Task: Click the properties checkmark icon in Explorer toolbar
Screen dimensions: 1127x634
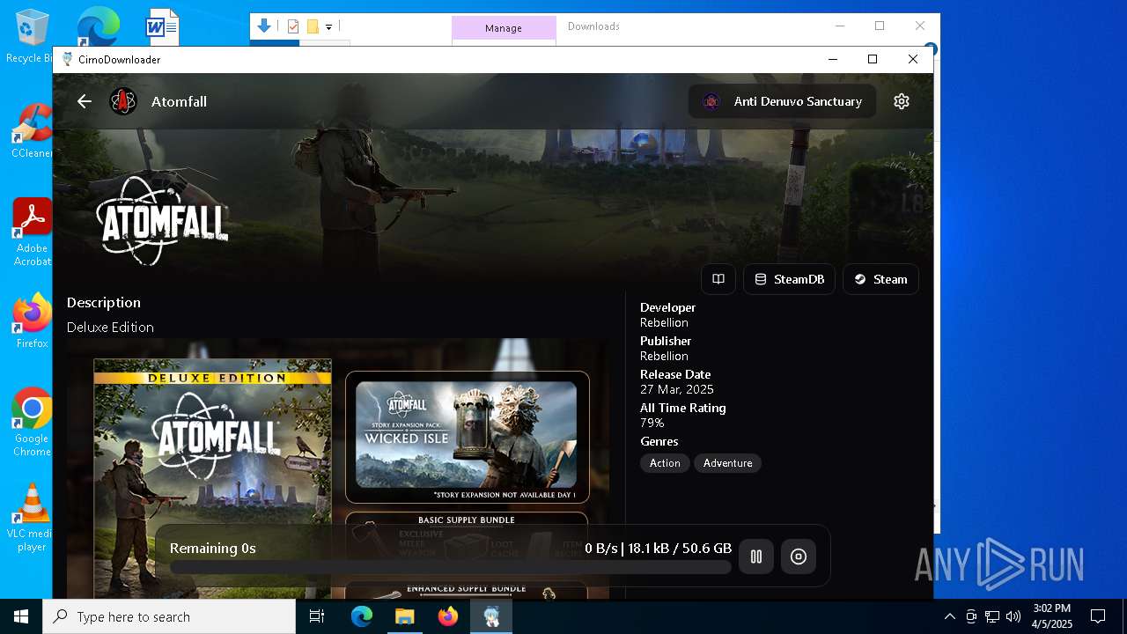Action: click(293, 26)
